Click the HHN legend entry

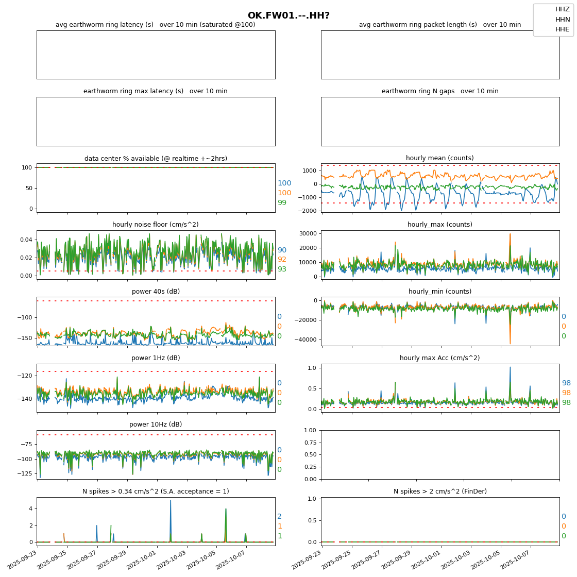[562, 20]
